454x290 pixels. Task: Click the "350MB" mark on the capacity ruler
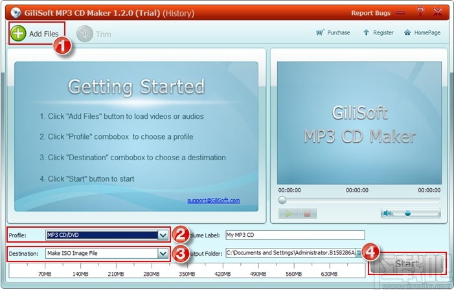tap(187, 274)
